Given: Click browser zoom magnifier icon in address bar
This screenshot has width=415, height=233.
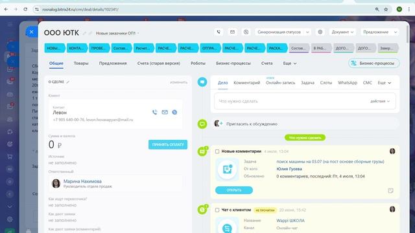Looking at the screenshot, I should pos(377,9).
